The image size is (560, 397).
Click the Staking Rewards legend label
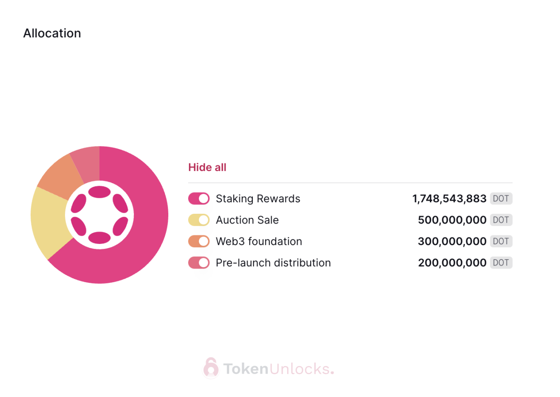(x=258, y=198)
